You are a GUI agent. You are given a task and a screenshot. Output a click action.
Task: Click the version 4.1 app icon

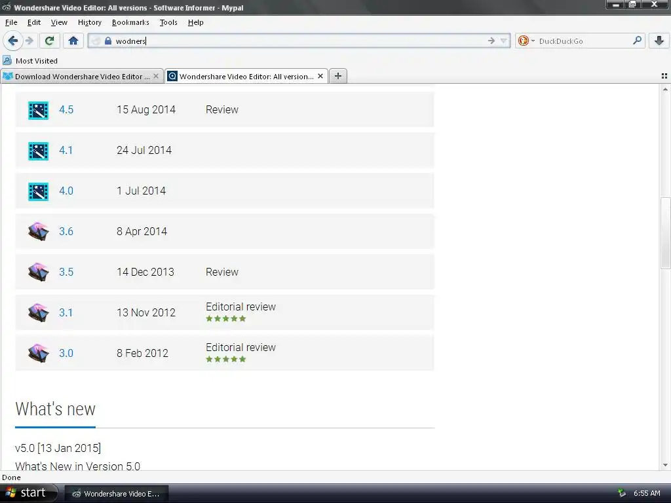tap(39, 151)
